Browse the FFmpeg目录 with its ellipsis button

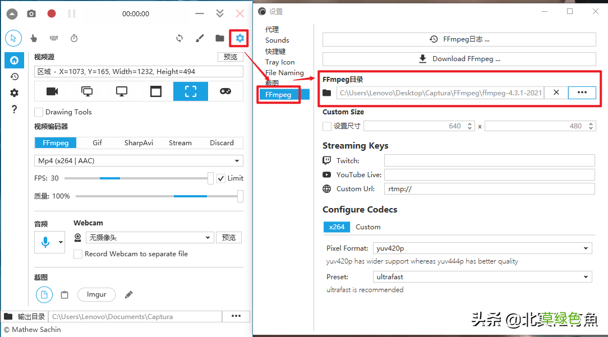582,93
